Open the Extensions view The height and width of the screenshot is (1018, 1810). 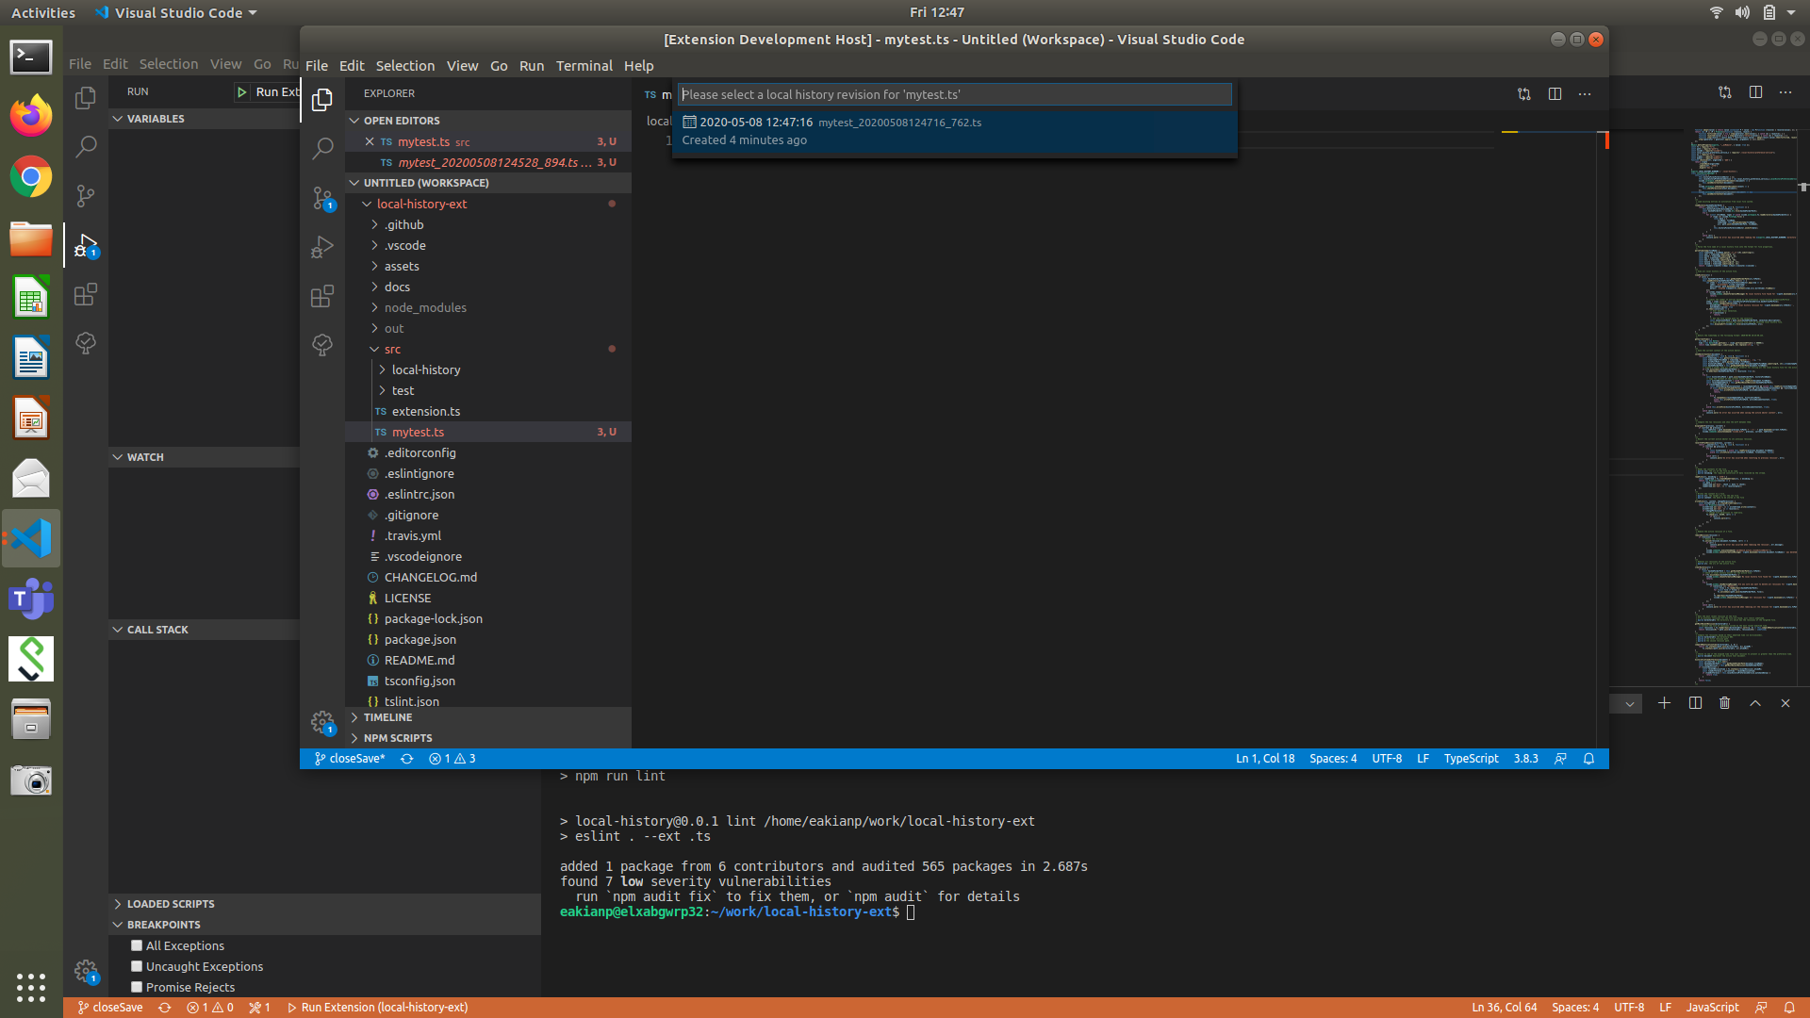tap(322, 295)
